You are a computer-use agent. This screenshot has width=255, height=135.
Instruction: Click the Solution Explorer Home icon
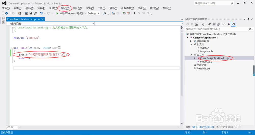(196, 24)
